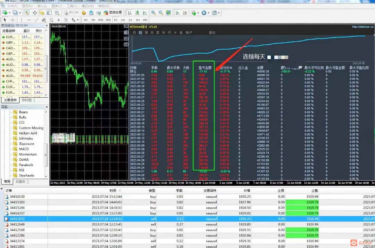Viewport: 375px width, 248px height.
Task: Expand the Periods clock dropdown arrow
Action: pyautogui.click(x=208, y=13)
